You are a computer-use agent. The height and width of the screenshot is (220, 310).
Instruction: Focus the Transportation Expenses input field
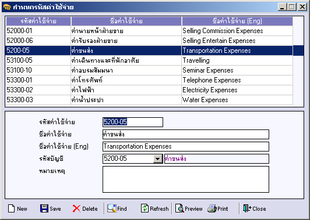point(186,146)
